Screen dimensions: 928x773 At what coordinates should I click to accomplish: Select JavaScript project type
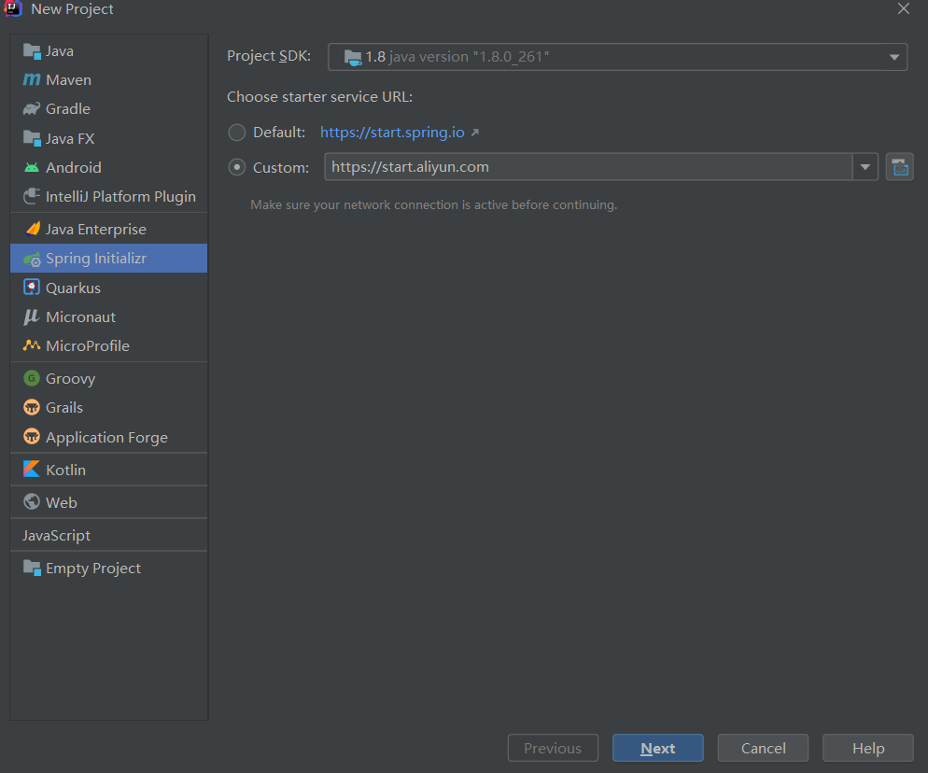tap(109, 535)
